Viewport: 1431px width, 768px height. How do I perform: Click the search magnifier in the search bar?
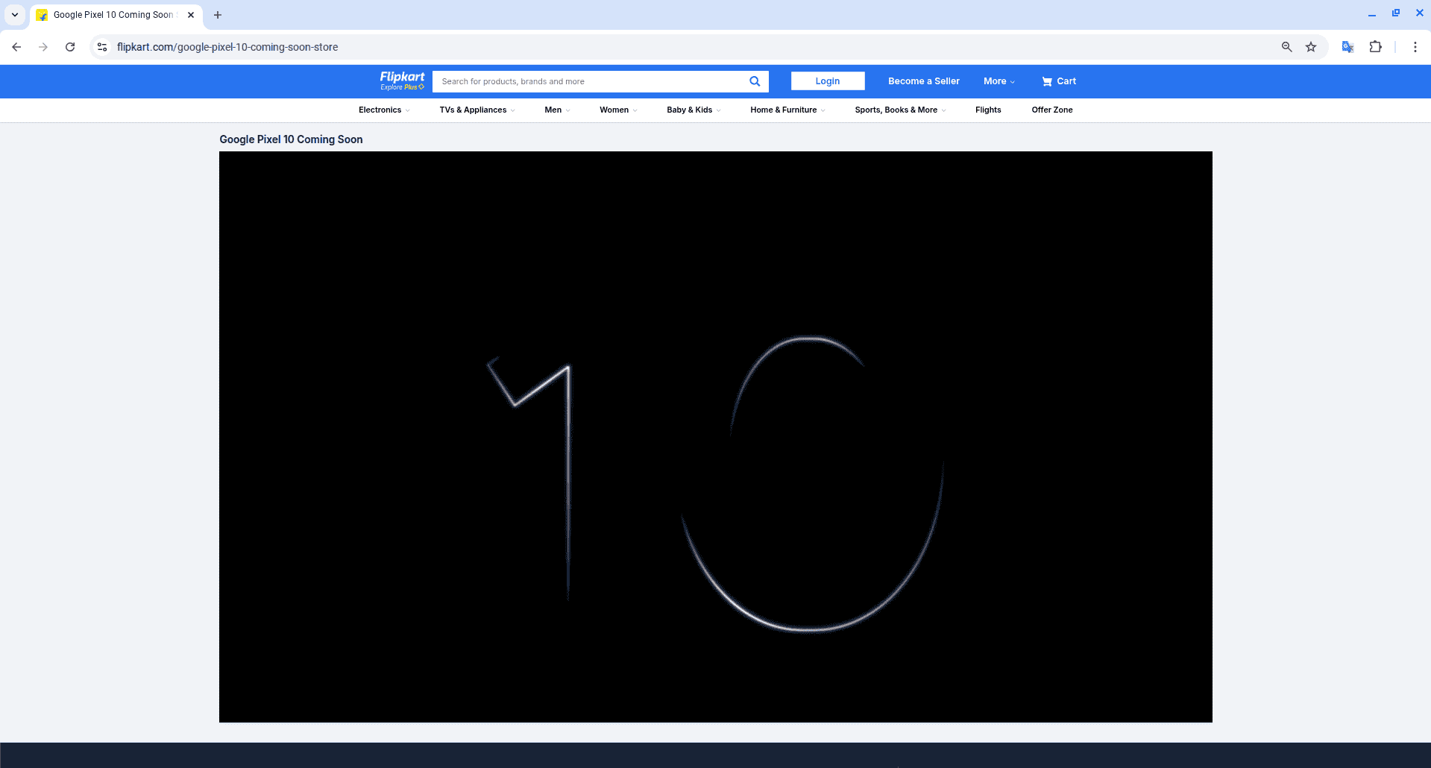coord(753,81)
